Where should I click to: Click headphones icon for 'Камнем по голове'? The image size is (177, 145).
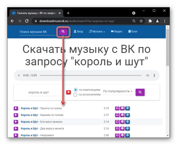pyautogui.click(x=117, y=115)
